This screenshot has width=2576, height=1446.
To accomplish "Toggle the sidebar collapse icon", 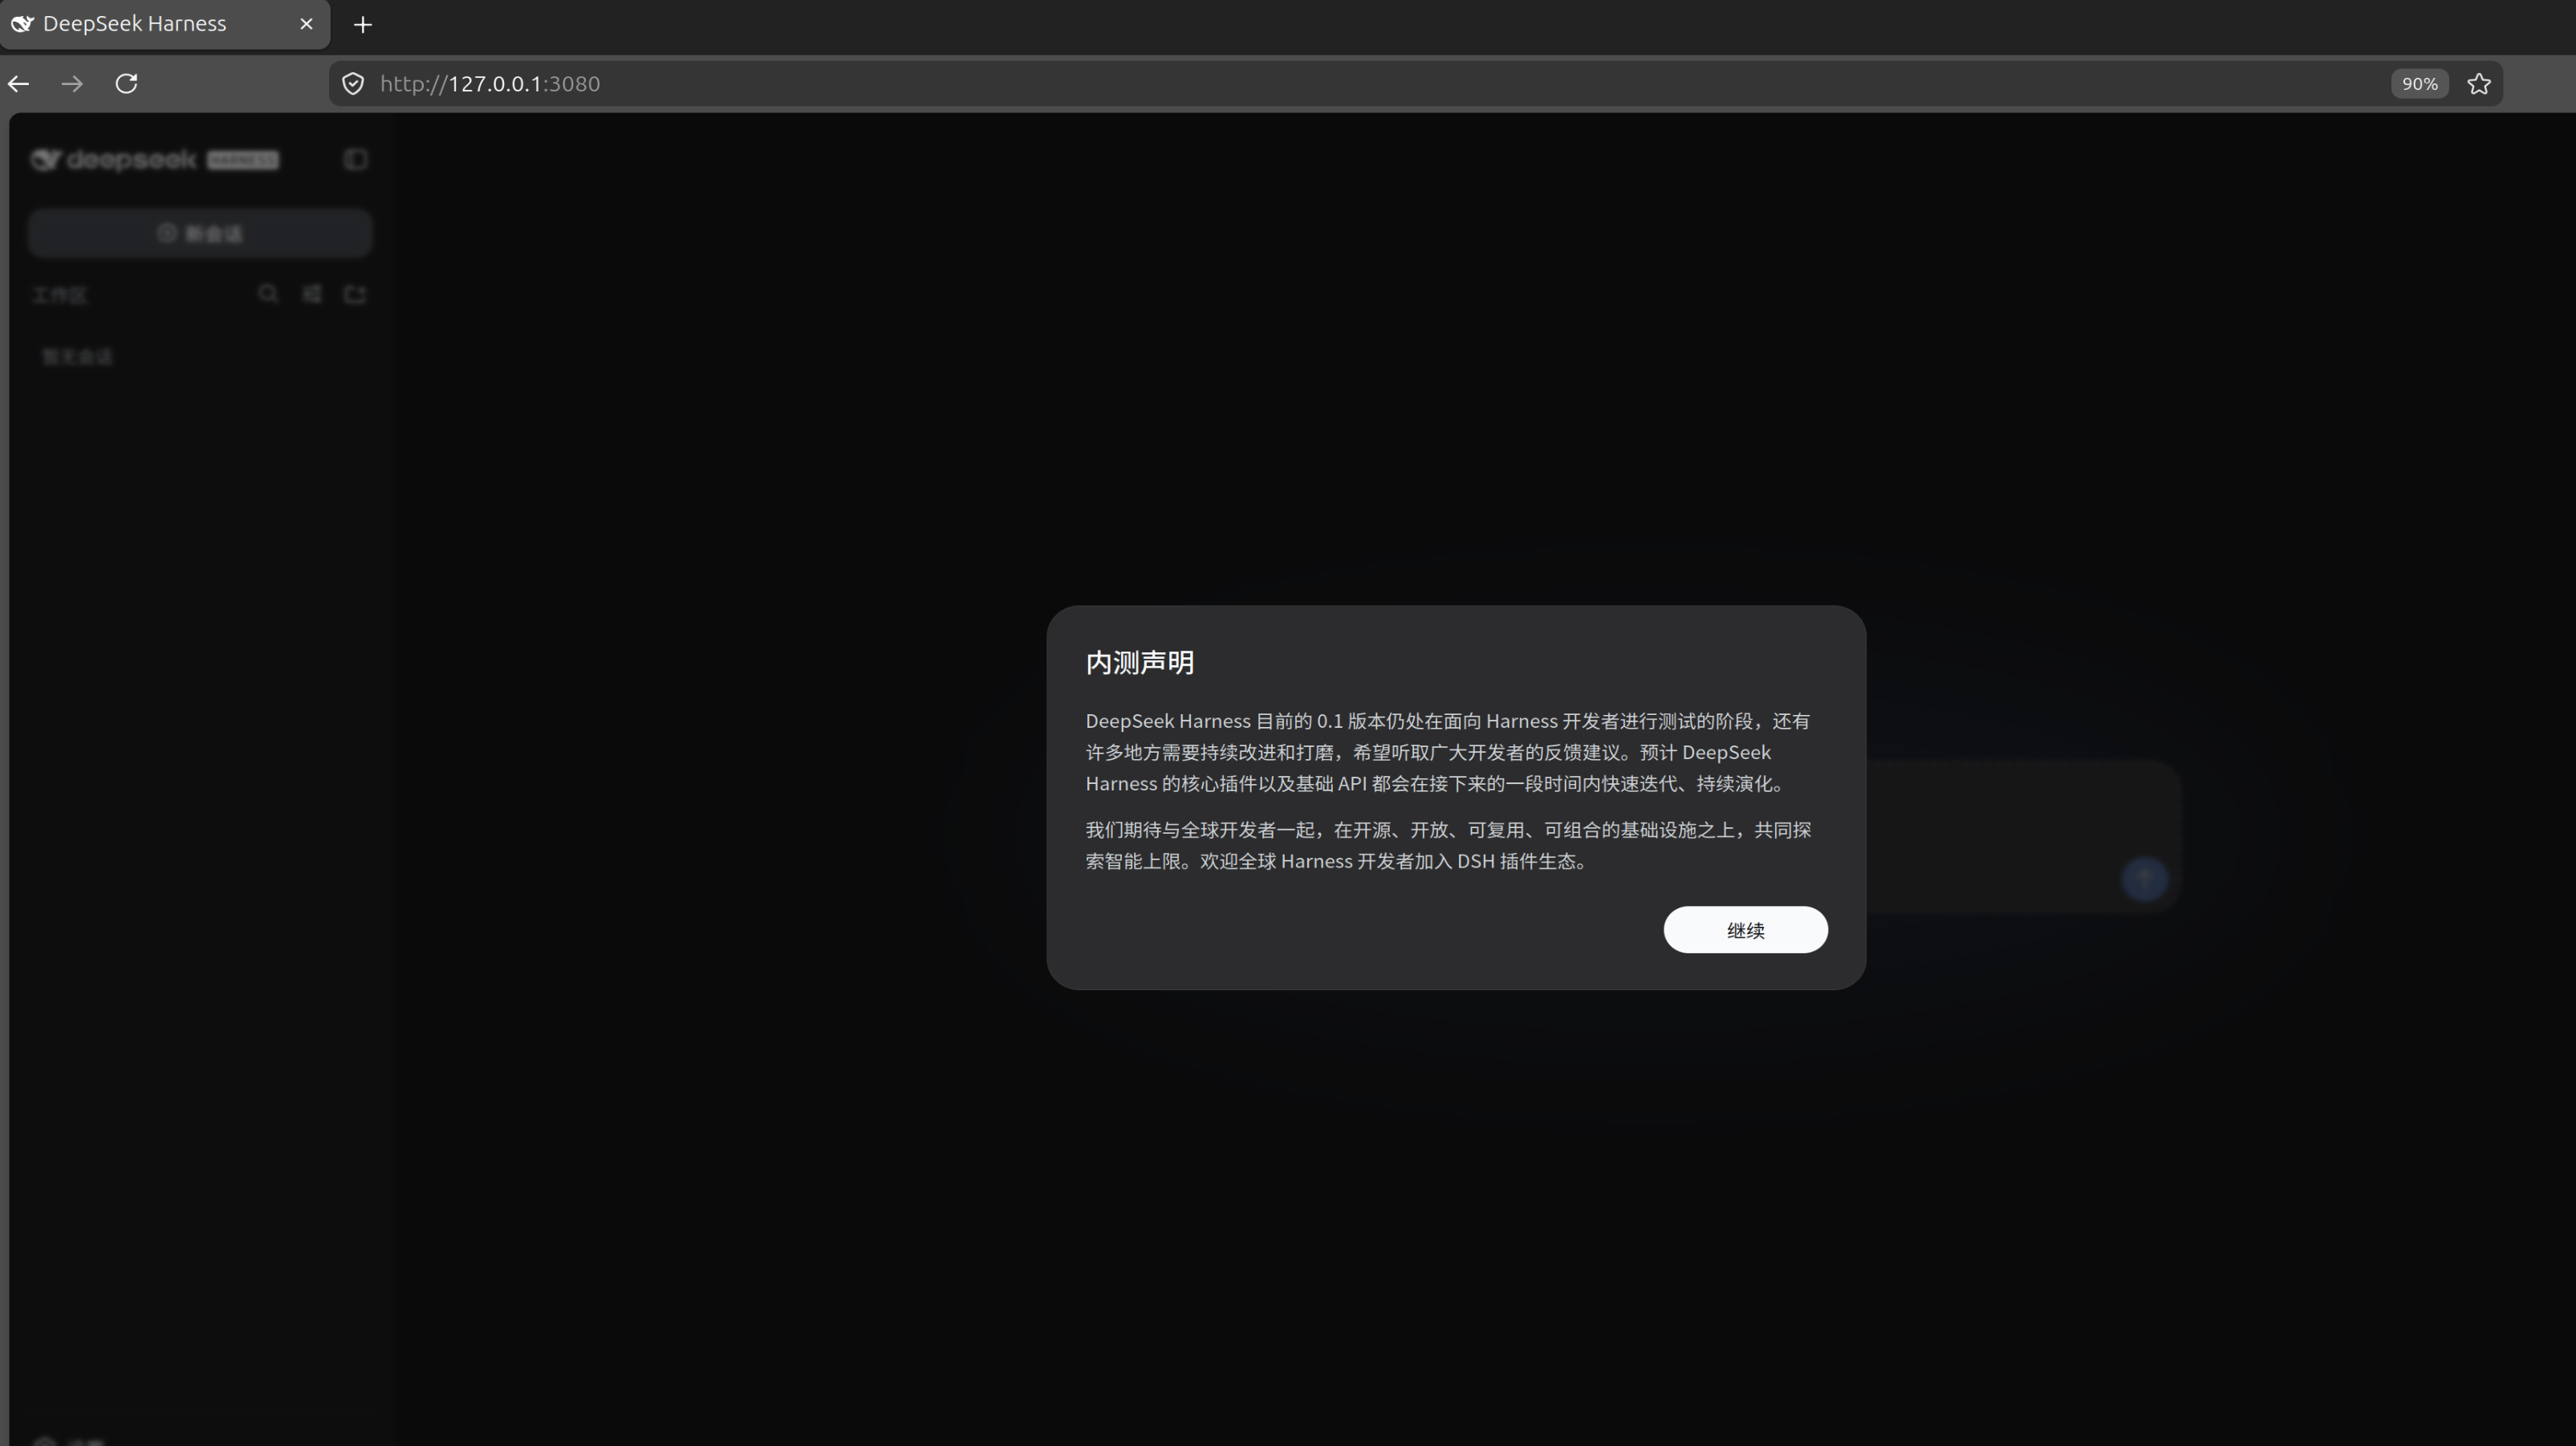I will coord(355,160).
